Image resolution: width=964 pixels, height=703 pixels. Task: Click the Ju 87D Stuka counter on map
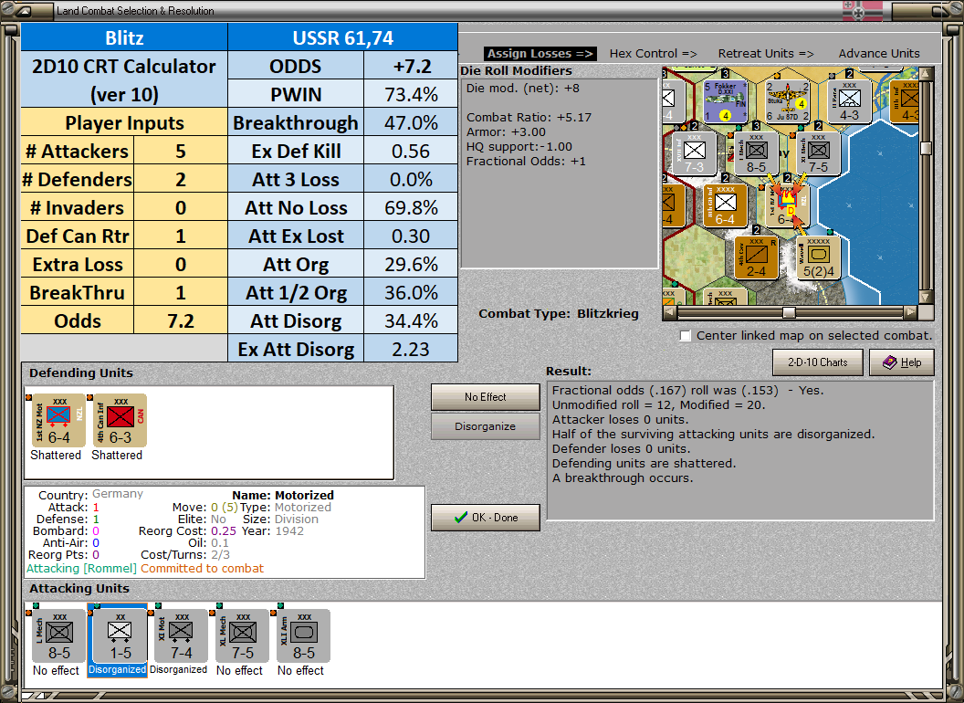click(787, 100)
